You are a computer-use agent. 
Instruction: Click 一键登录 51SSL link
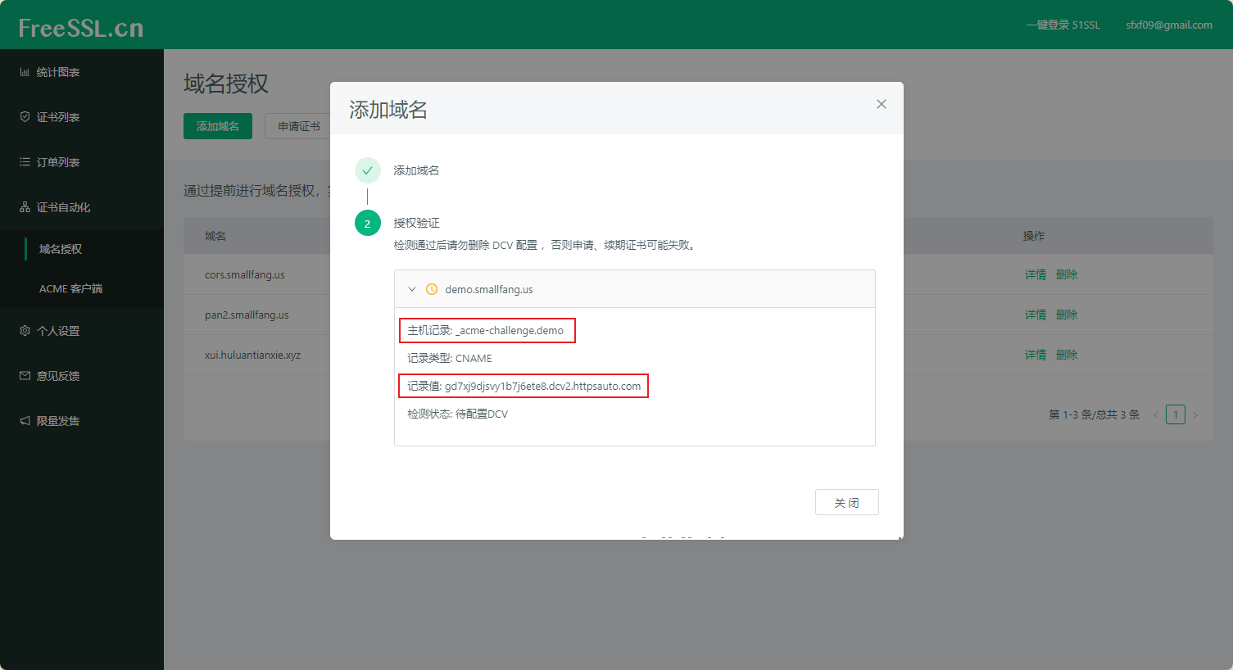pos(1063,25)
